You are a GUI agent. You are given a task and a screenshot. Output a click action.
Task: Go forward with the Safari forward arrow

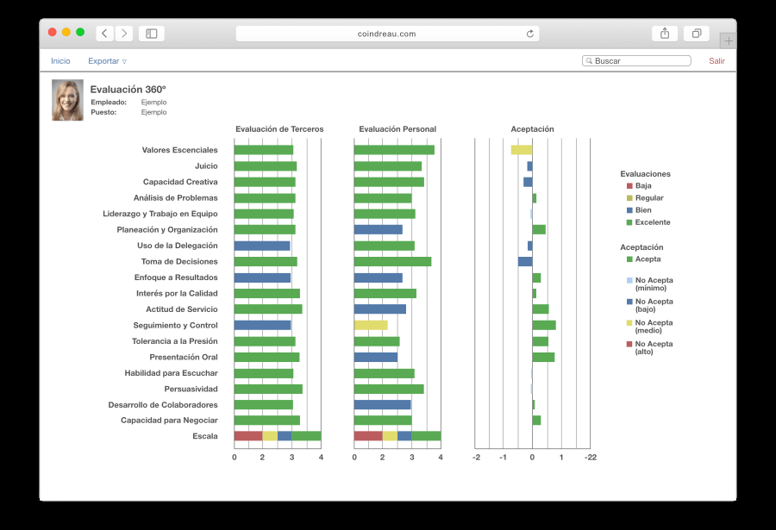(x=124, y=33)
